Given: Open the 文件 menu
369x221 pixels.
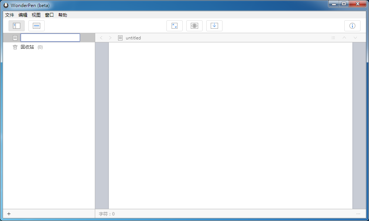Looking at the screenshot, I should (x=10, y=15).
